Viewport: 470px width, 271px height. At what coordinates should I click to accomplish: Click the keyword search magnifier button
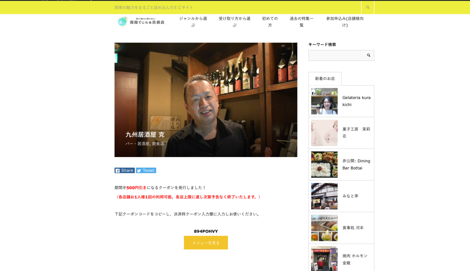click(368, 55)
